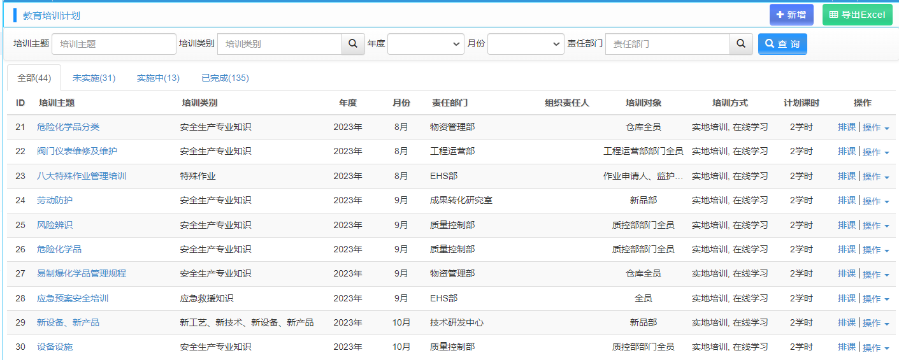
Task: Open the 阀门仪表维修及维护 training link
Action: pyautogui.click(x=77, y=151)
